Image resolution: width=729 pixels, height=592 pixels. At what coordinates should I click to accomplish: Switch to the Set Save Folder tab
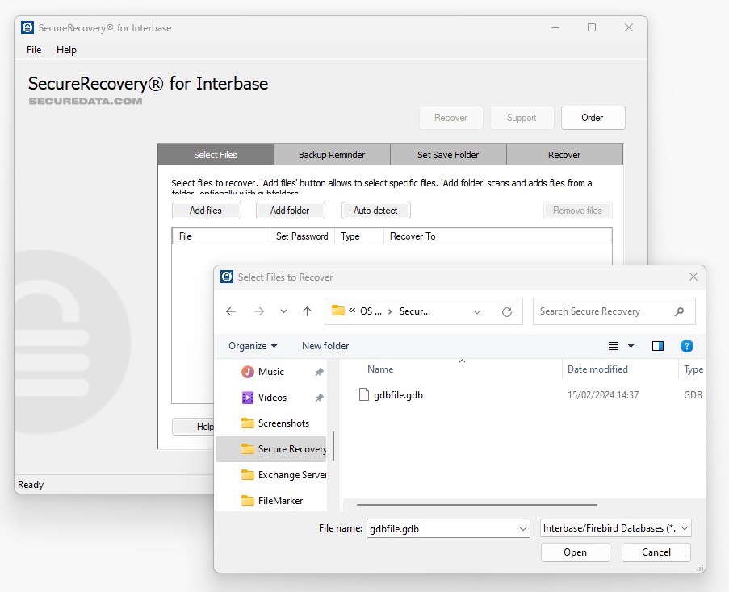(448, 155)
